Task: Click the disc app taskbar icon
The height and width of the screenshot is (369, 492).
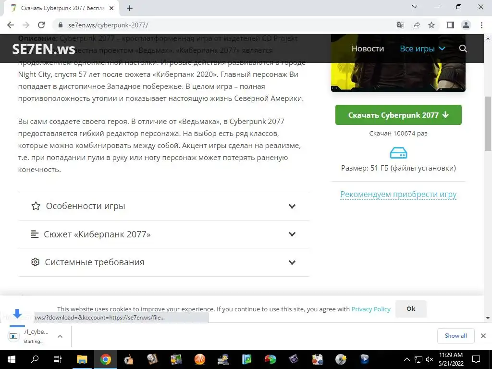Action: 341,359
